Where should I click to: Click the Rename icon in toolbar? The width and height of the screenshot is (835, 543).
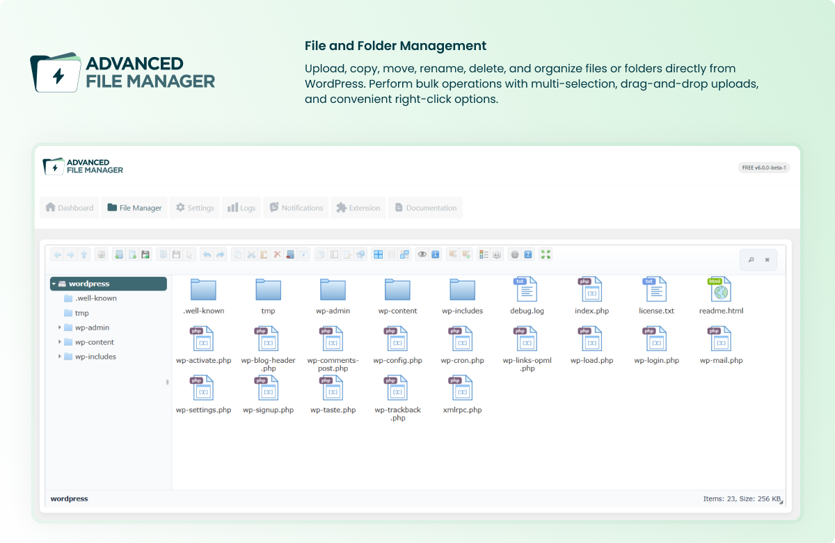coord(334,255)
